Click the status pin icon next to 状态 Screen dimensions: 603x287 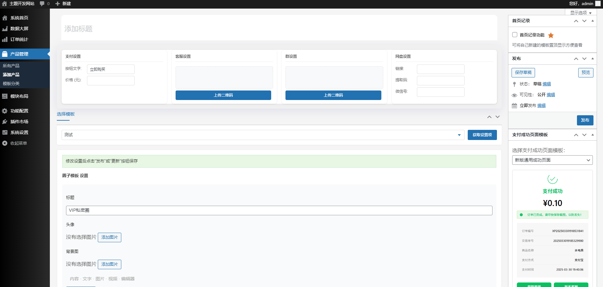(x=514, y=84)
